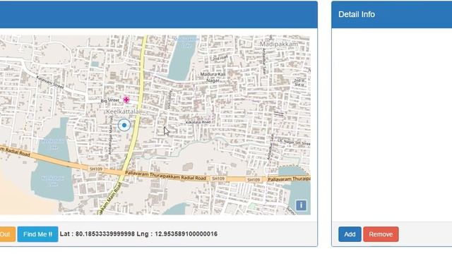Click the map attribution info icon

pyautogui.click(x=301, y=205)
